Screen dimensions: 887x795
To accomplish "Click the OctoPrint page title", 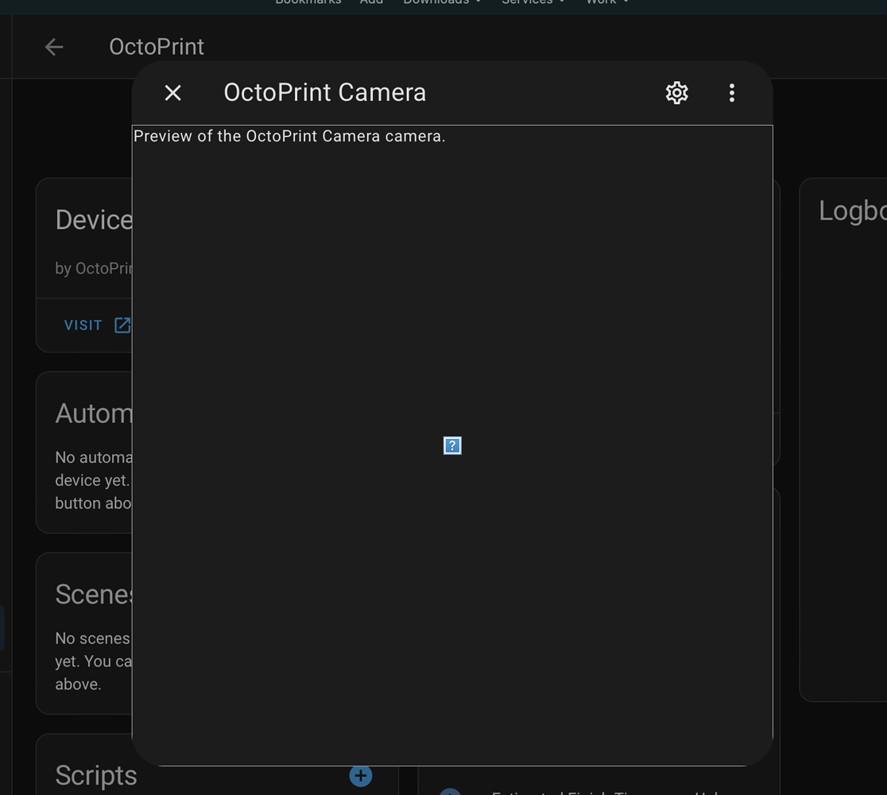I will (157, 46).
